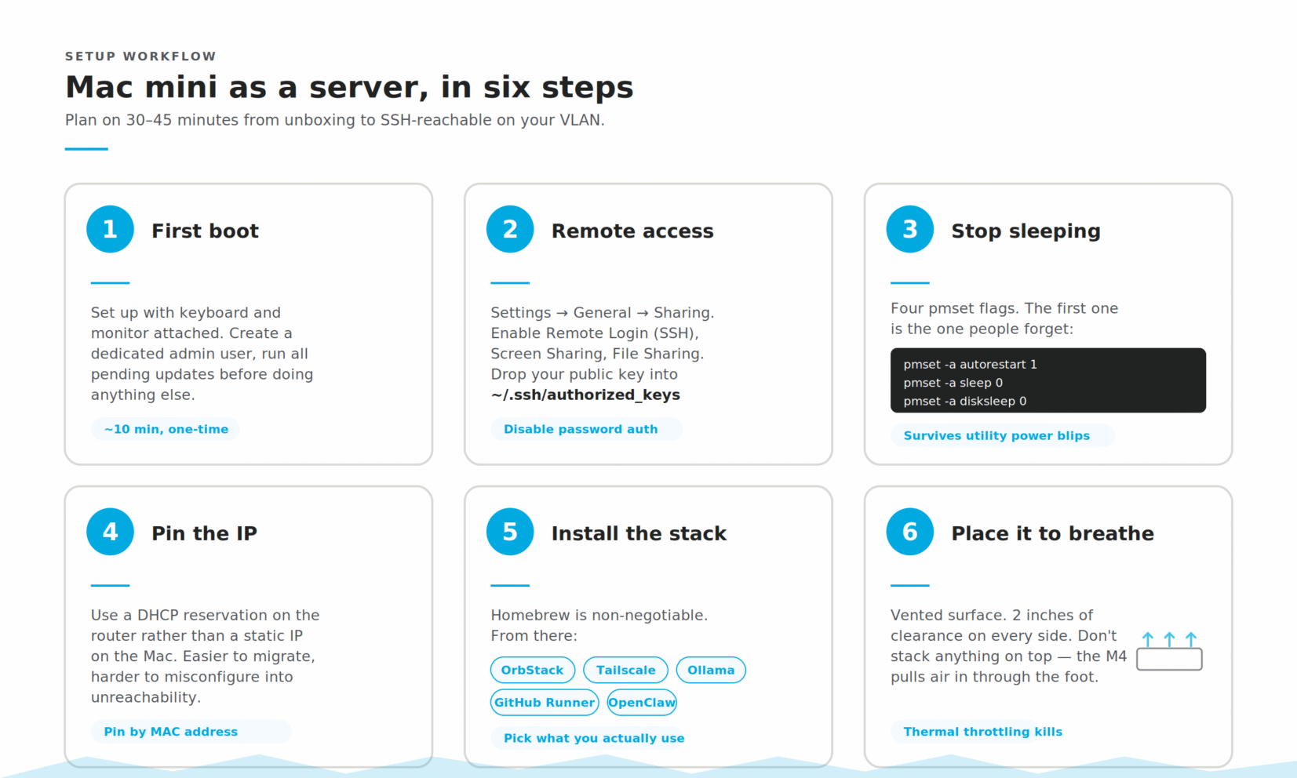Click the 'Plan on 30–45 minutes' subtitle
The height and width of the screenshot is (778, 1297).
(x=334, y=120)
